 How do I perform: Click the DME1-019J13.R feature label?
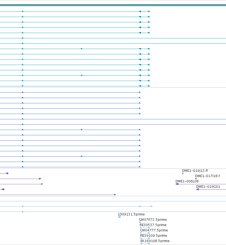pos(195,171)
